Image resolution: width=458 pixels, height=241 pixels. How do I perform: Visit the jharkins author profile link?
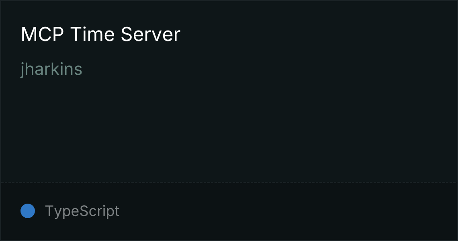(x=51, y=69)
